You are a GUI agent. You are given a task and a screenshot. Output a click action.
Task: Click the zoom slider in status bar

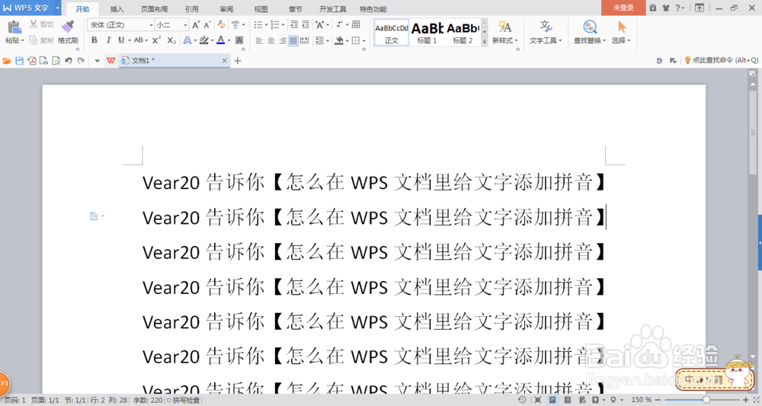coord(706,400)
